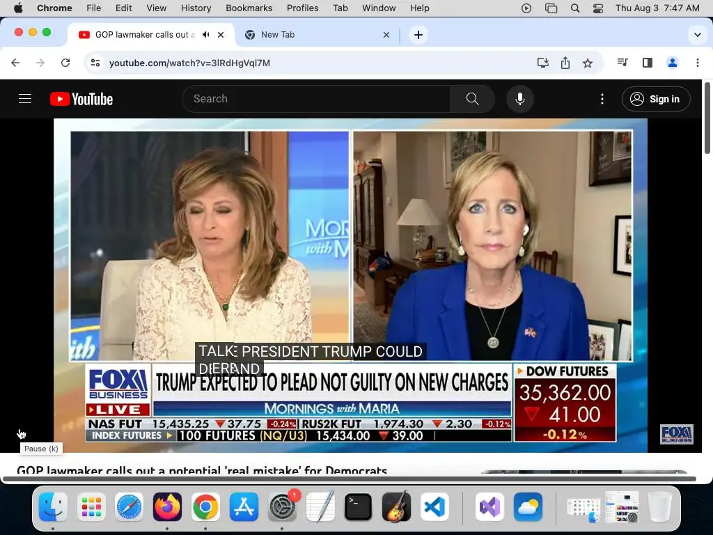Viewport: 713px width, 535px height.
Task: Open the View menu
Action: pyautogui.click(x=156, y=8)
